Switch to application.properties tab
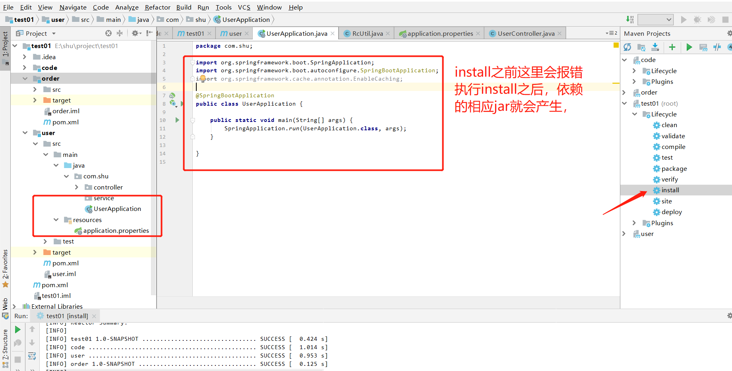This screenshot has height=371, width=732. click(440, 33)
